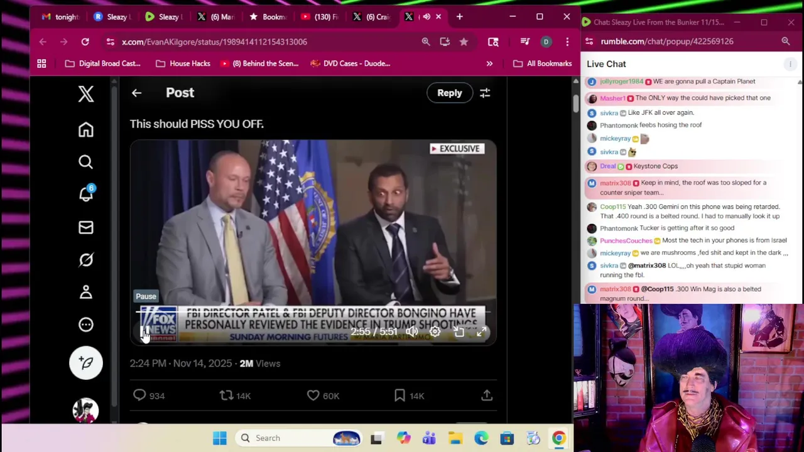Go to Home in the X sidebar
Screen dimensions: 804x452
86,129
